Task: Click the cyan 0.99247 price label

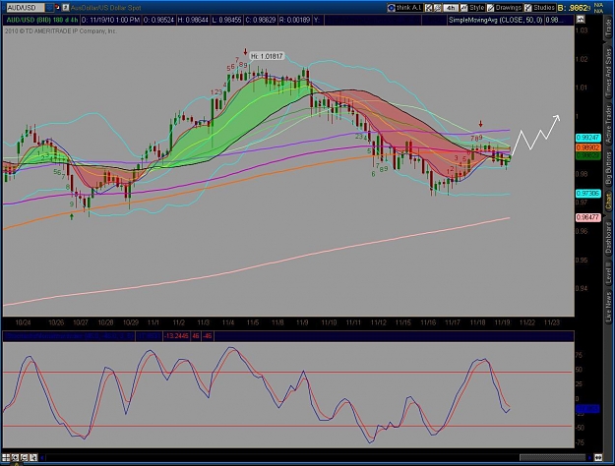Action: (x=587, y=138)
